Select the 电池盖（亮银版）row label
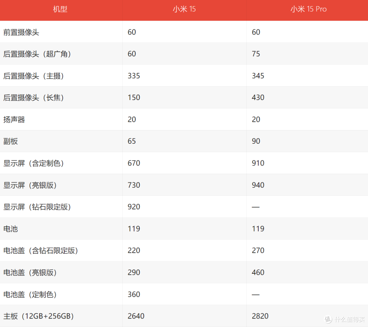The image size is (368, 327). (x=30, y=272)
